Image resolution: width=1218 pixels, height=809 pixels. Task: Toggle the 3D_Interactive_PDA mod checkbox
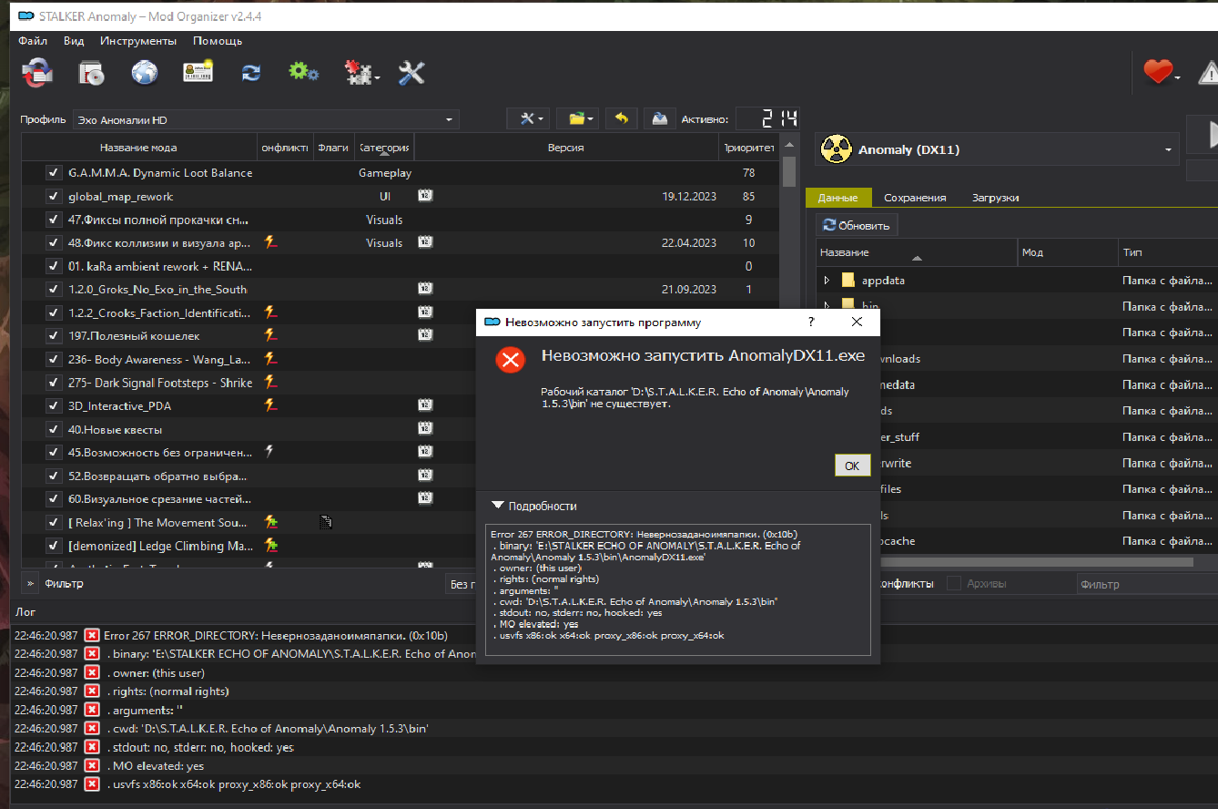(54, 405)
